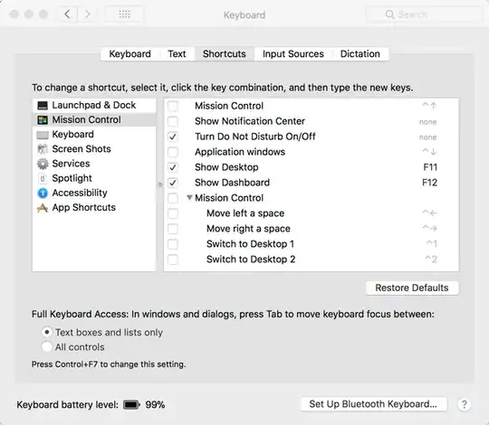Click the Show Dashboard row label
This screenshot has width=489, height=425.
click(232, 183)
